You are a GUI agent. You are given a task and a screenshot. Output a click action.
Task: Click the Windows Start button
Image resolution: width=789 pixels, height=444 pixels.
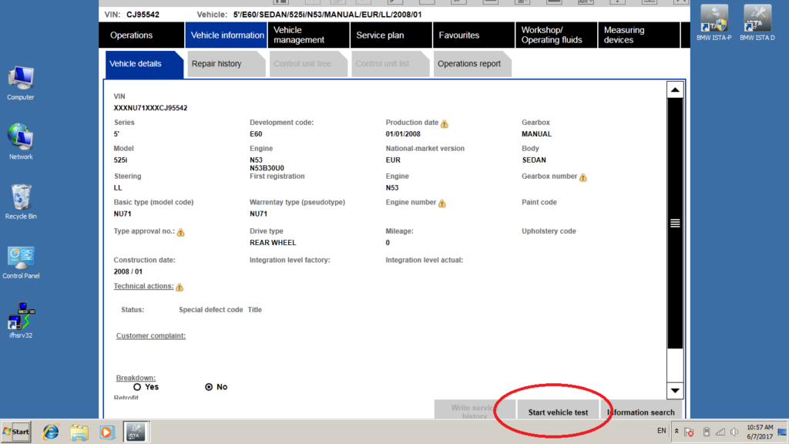tap(16, 432)
